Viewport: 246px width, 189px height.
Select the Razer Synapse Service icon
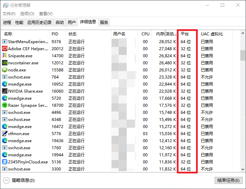(x=5, y=105)
